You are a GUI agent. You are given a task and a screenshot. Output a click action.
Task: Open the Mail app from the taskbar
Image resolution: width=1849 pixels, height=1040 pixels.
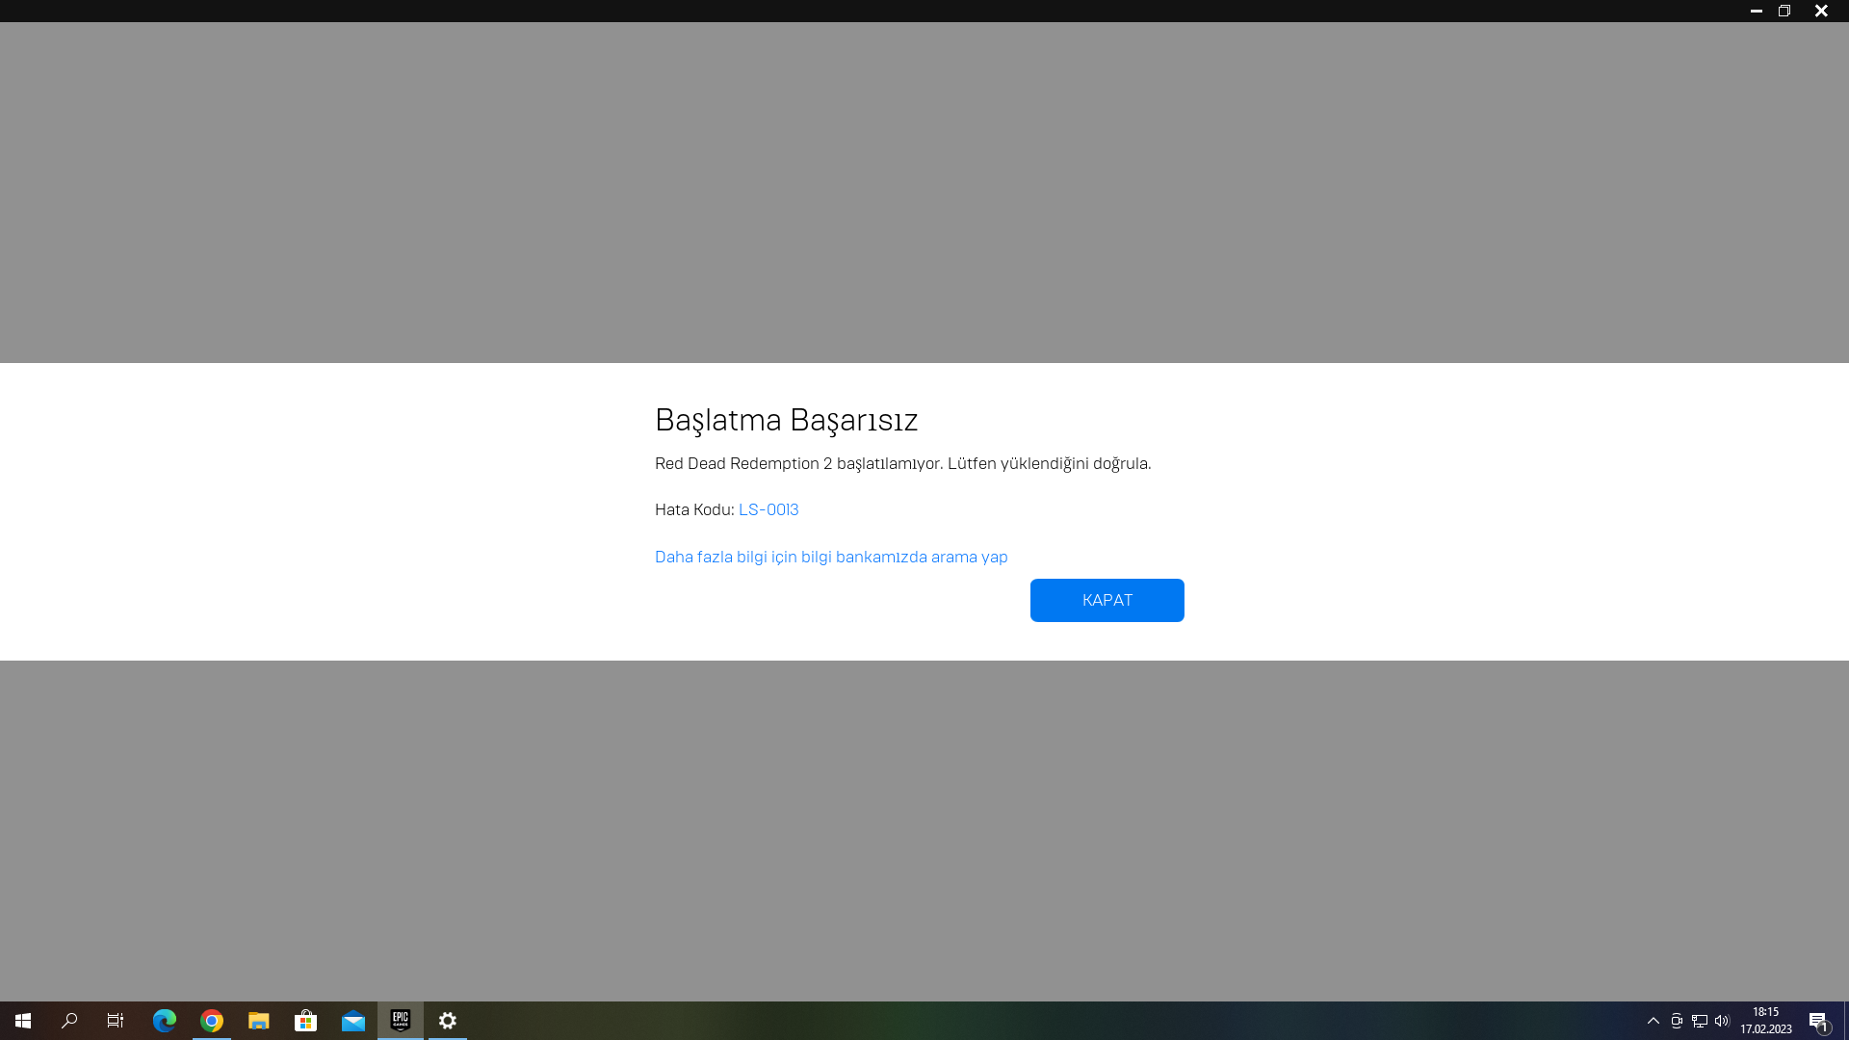coord(353,1021)
